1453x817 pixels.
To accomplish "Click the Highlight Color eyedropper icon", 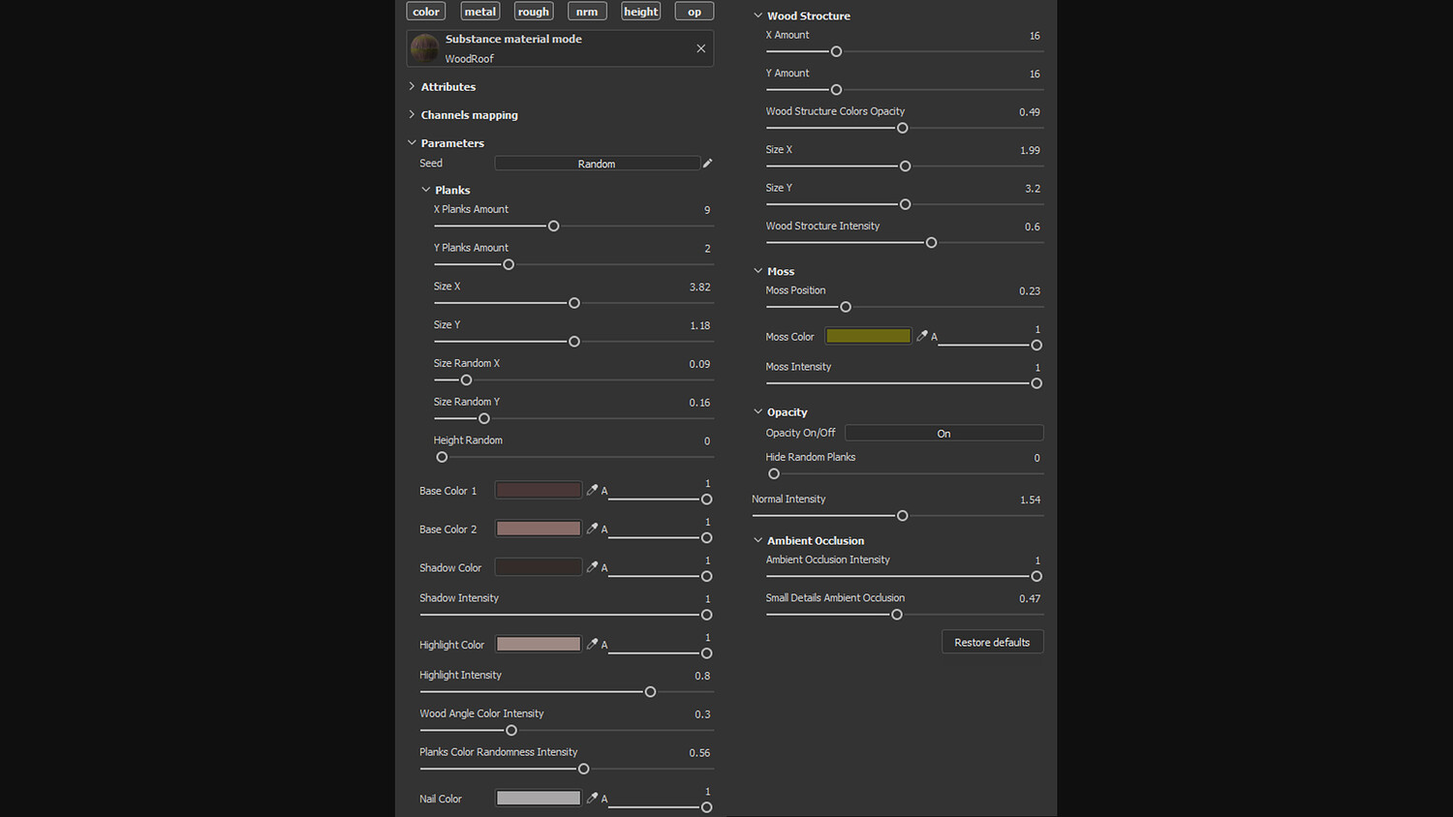I will pyautogui.click(x=592, y=644).
